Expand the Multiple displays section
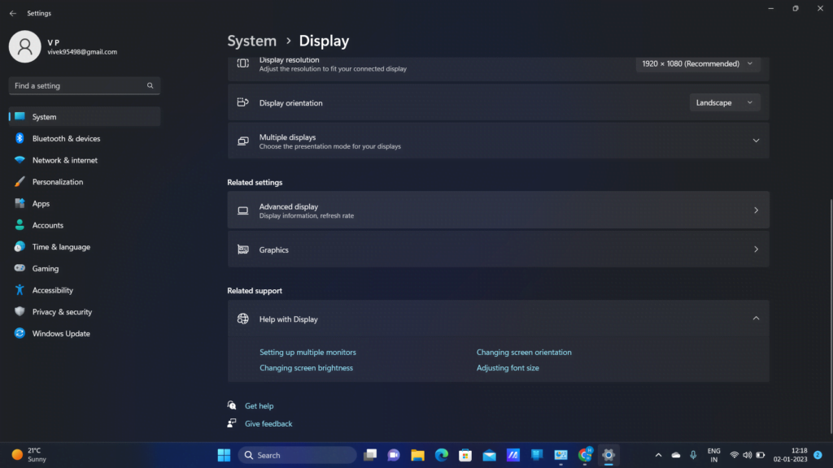Image resolution: width=833 pixels, height=468 pixels. point(499,141)
